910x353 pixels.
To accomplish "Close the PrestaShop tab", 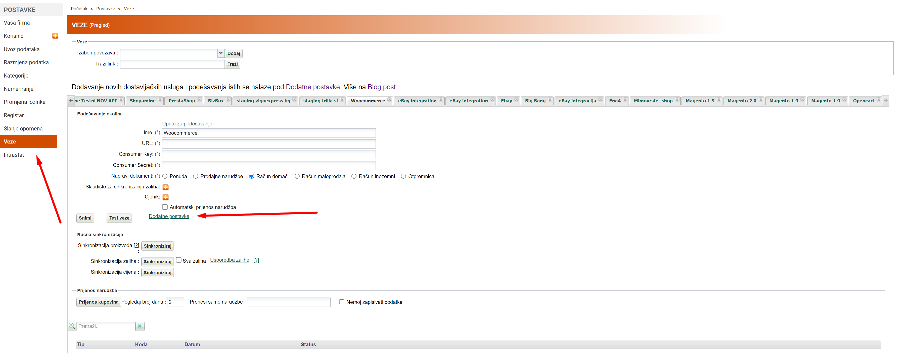I will point(199,100).
